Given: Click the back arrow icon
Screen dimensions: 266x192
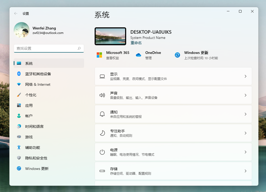Looking at the screenshot, I should coord(16,13).
